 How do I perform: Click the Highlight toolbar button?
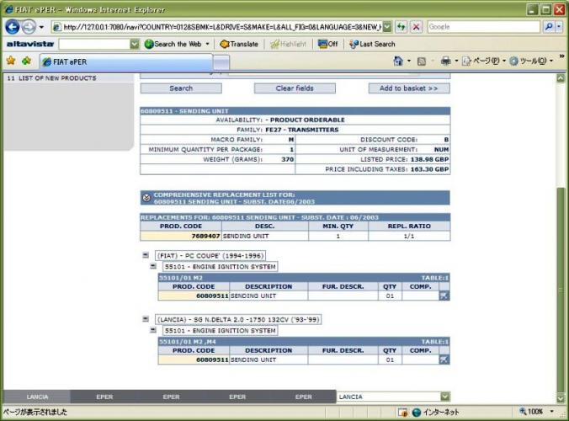point(288,44)
